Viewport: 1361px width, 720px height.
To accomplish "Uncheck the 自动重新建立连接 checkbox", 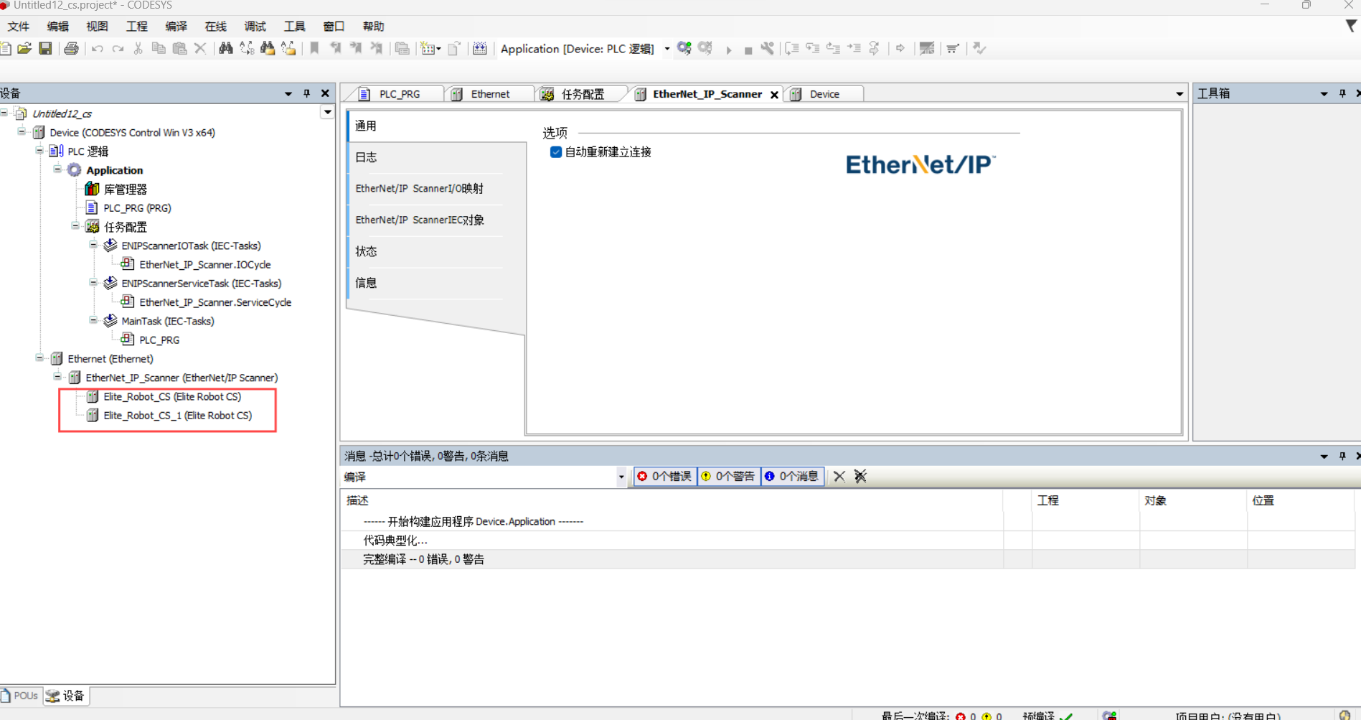I will pyautogui.click(x=555, y=151).
